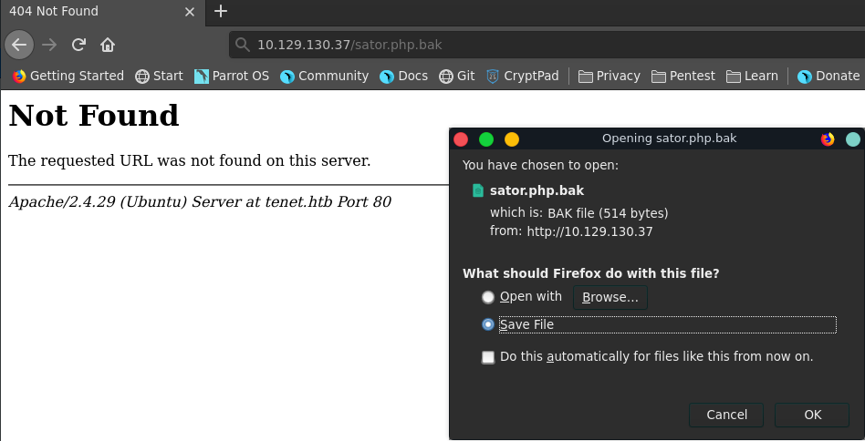Expand the Pentest bookmarks folder
Image resolution: width=865 pixels, height=441 pixels.
(x=684, y=76)
